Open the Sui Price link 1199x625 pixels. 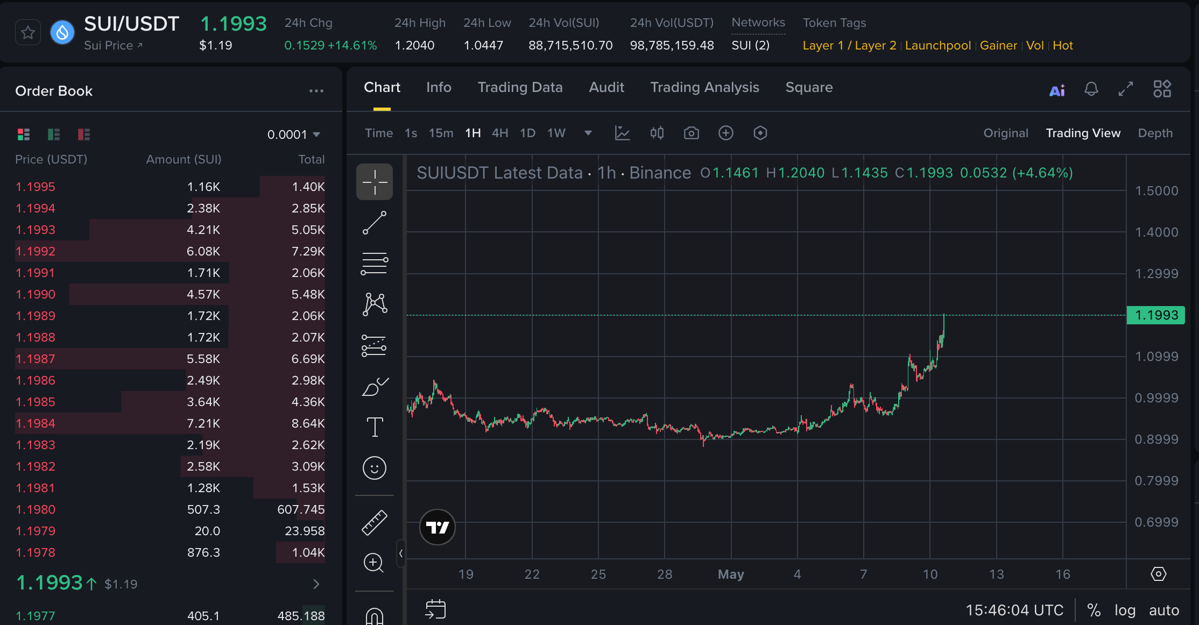[x=113, y=45]
